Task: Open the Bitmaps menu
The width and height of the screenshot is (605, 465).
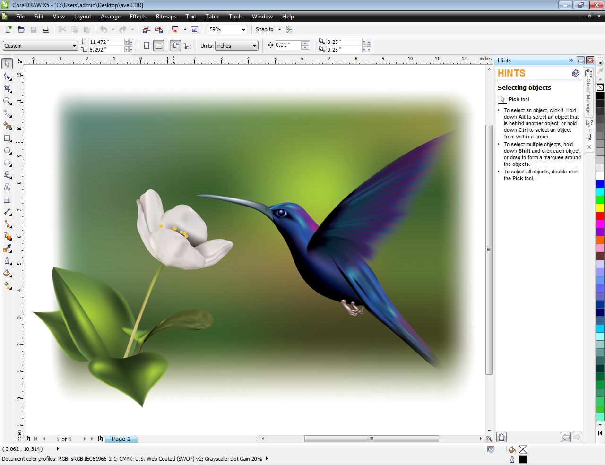Action: tap(166, 17)
